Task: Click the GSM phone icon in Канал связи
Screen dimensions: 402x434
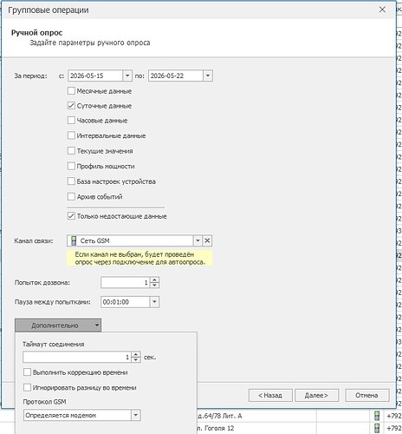Action: (x=74, y=240)
